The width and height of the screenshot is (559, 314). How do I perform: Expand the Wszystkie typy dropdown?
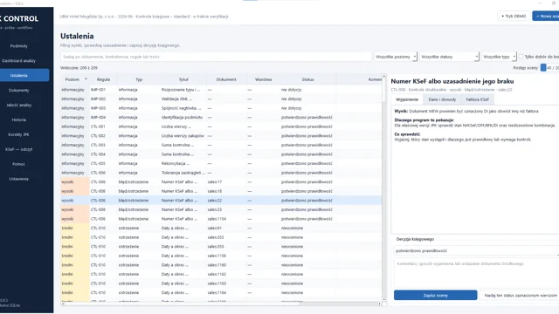pyautogui.click(x=499, y=57)
